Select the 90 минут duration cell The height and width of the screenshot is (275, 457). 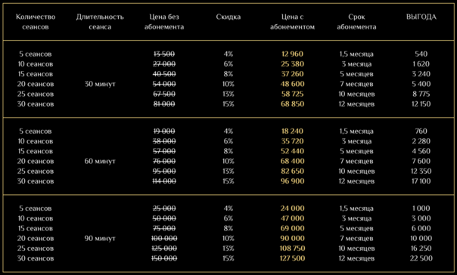click(x=100, y=238)
